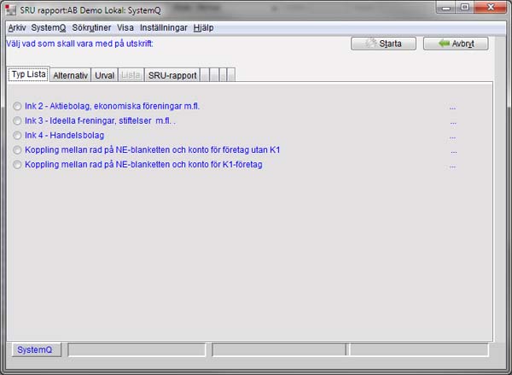Switch to the Alternativ tab
The height and width of the screenshot is (375, 512).
click(x=70, y=75)
